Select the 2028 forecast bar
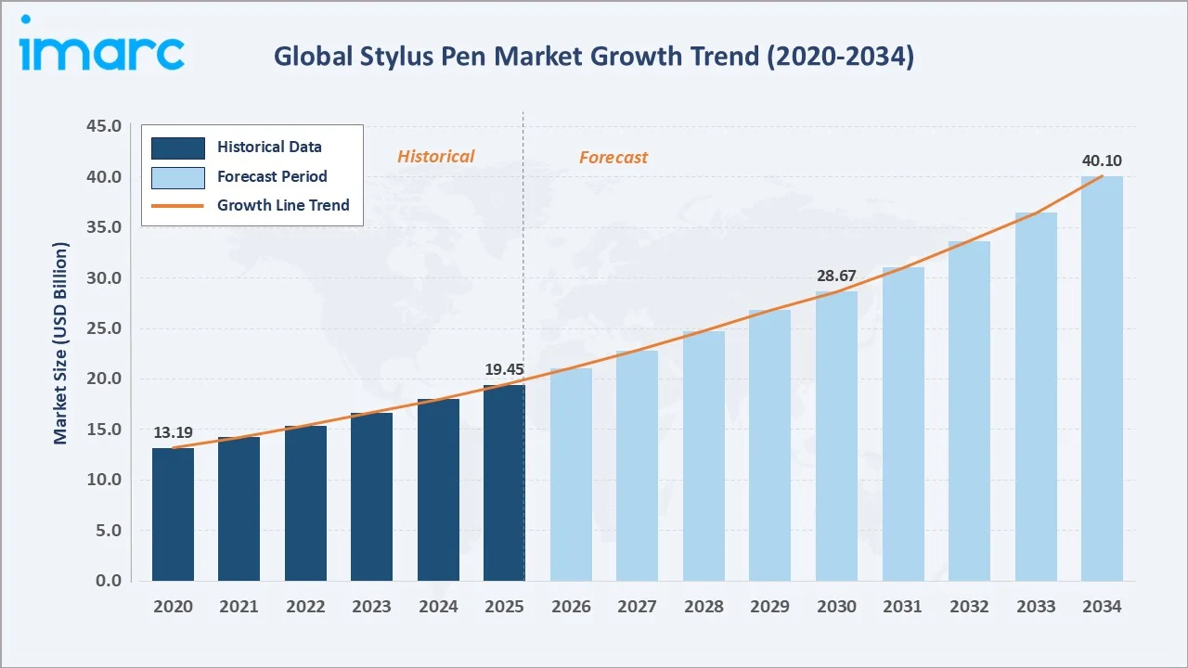1188x668 pixels. [704, 456]
